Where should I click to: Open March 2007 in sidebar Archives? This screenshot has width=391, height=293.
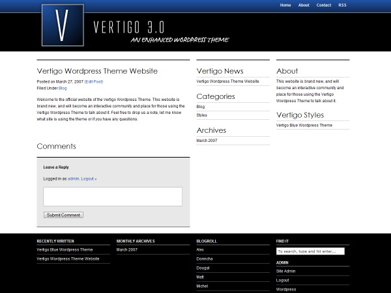(207, 141)
